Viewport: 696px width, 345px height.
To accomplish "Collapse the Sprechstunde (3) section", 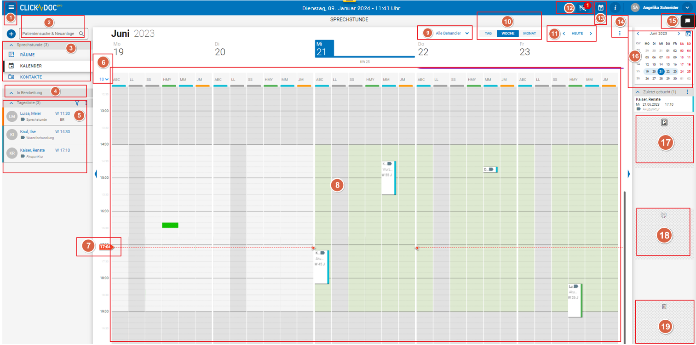I will point(11,45).
